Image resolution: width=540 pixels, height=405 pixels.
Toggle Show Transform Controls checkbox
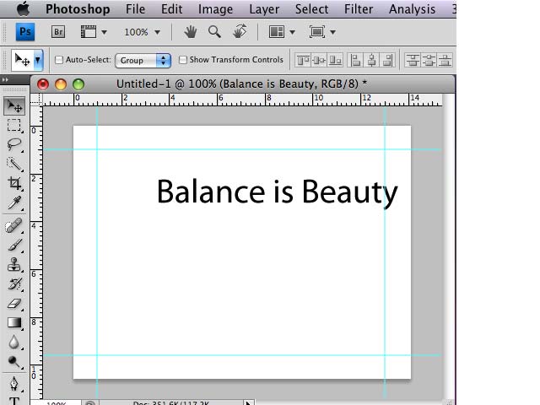click(x=183, y=61)
